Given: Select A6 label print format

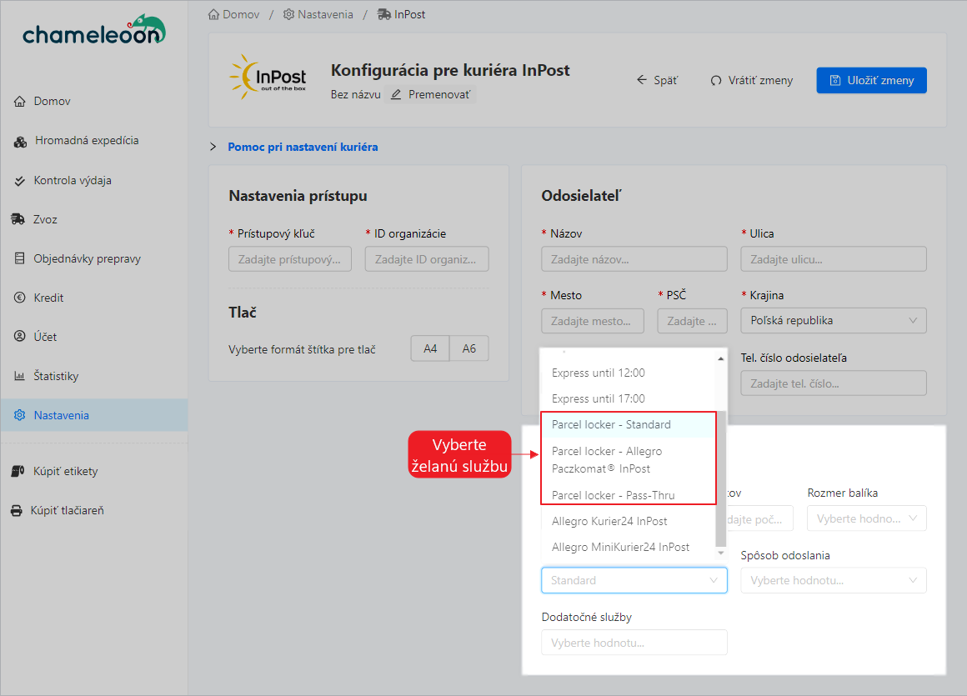Looking at the screenshot, I should tap(469, 348).
